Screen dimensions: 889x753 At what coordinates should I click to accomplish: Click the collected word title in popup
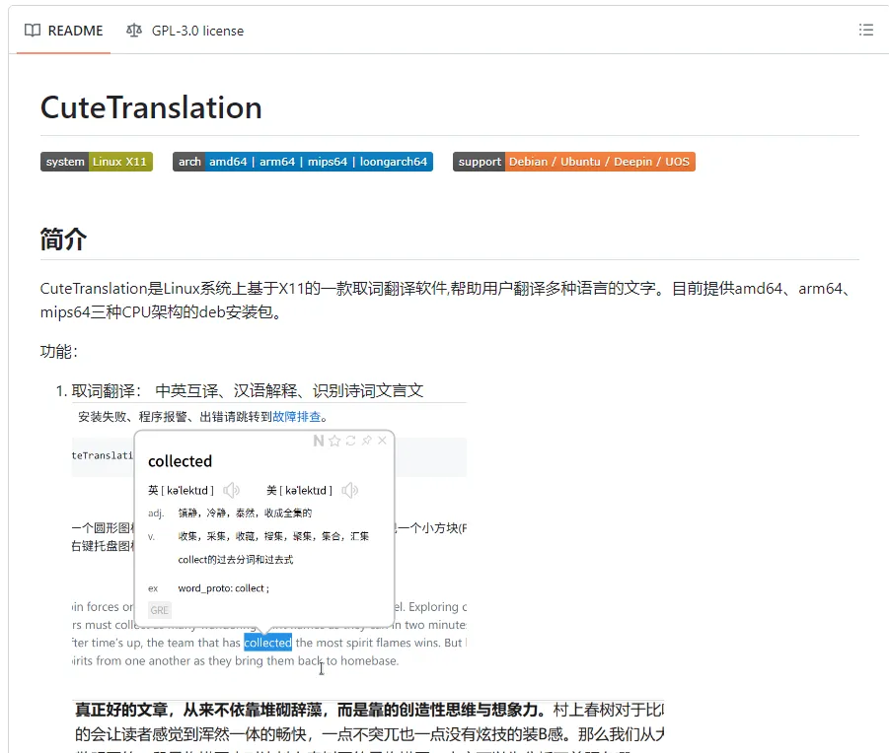click(181, 461)
